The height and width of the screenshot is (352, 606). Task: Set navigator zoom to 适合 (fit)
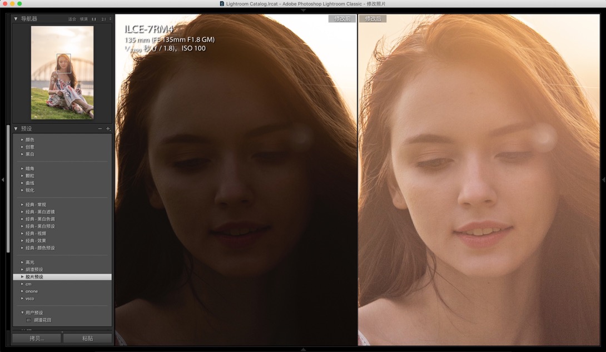(x=72, y=19)
